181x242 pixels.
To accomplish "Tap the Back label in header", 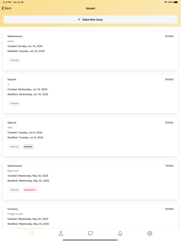I will click(8, 8).
